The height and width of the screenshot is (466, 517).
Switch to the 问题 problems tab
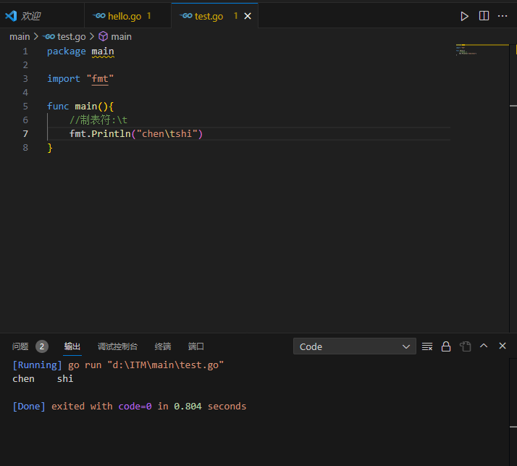[x=21, y=346]
